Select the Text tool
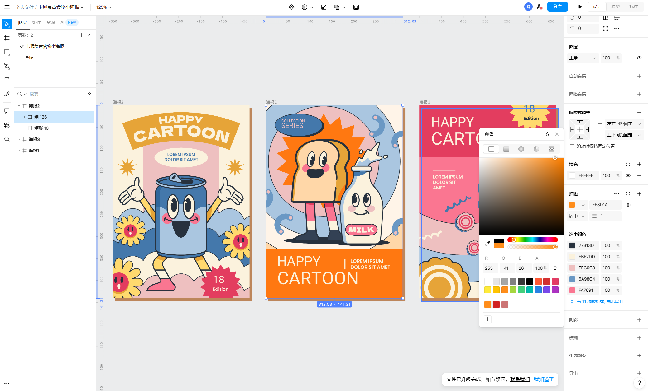Image resolution: width=648 pixels, height=391 pixels. click(x=7, y=80)
